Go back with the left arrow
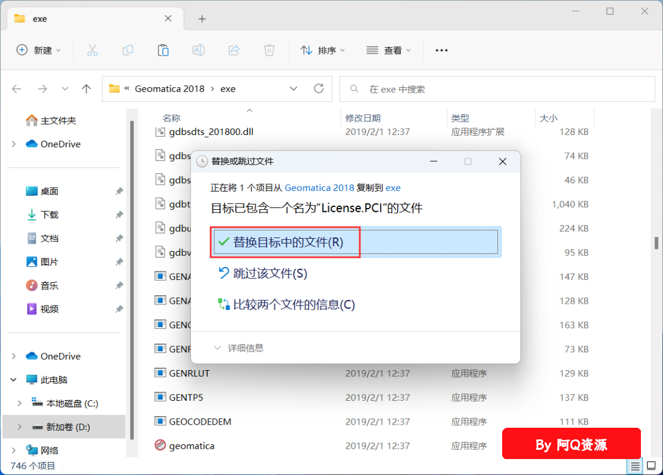The image size is (663, 475). pos(17,89)
